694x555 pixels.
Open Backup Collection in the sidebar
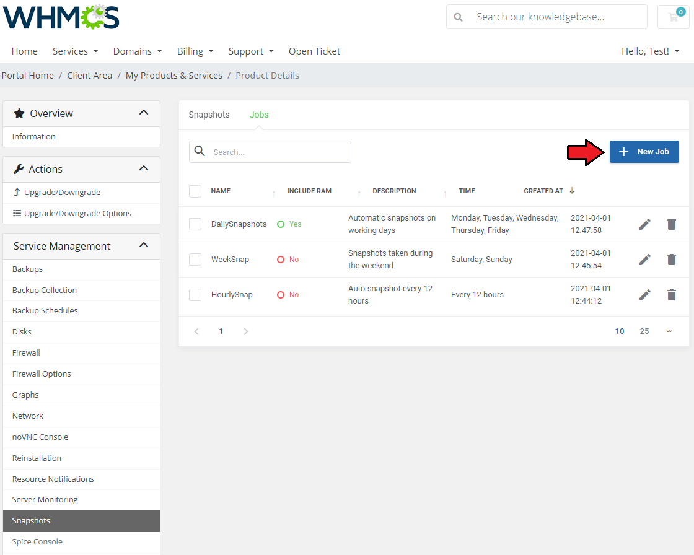click(x=81, y=291)
